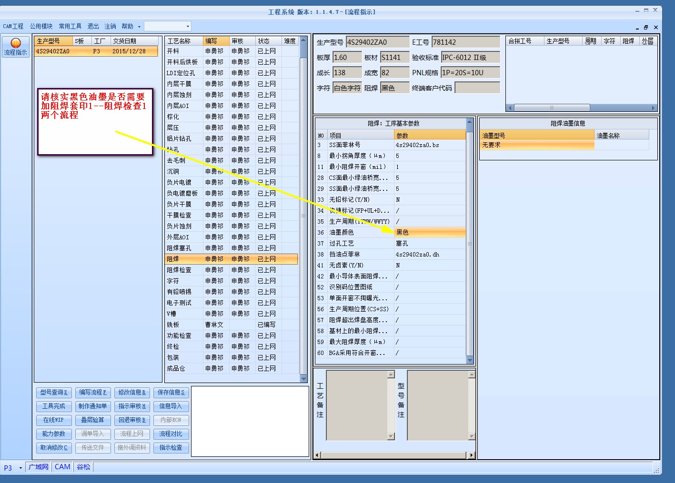Select the 识别码位置图纸 parameter row

pos(391,287)
